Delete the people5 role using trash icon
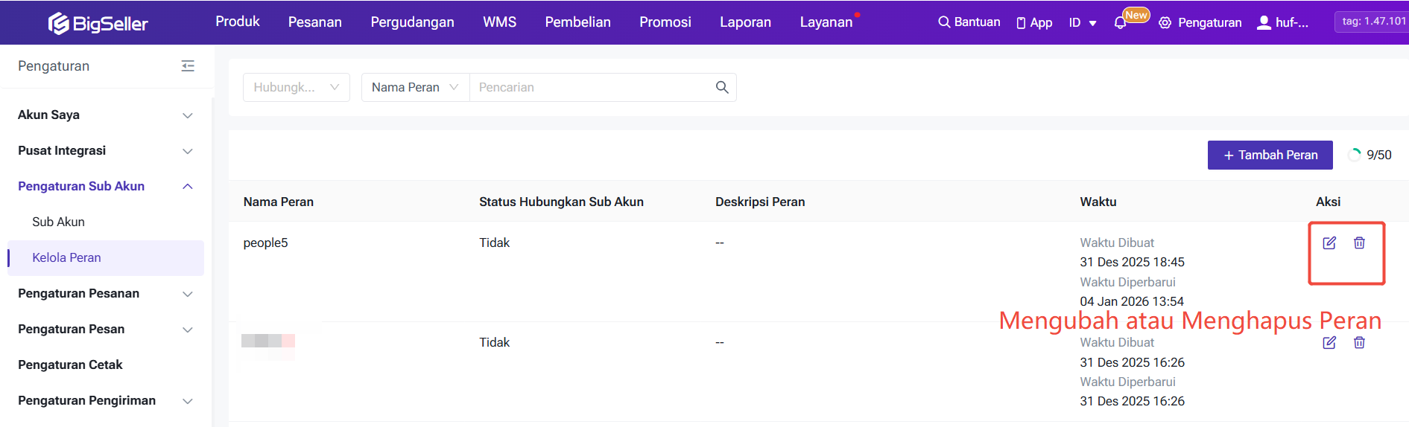 click(x=1359, y=243)
